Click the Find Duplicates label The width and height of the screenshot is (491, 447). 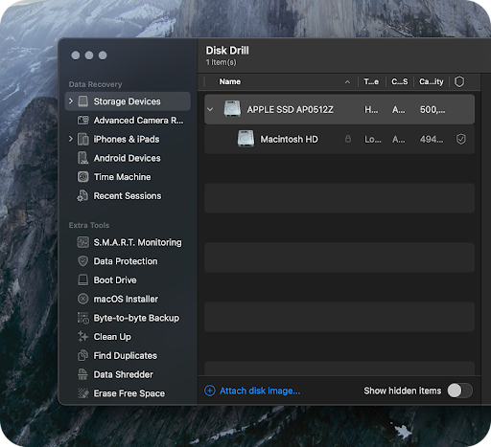(126, 355)
